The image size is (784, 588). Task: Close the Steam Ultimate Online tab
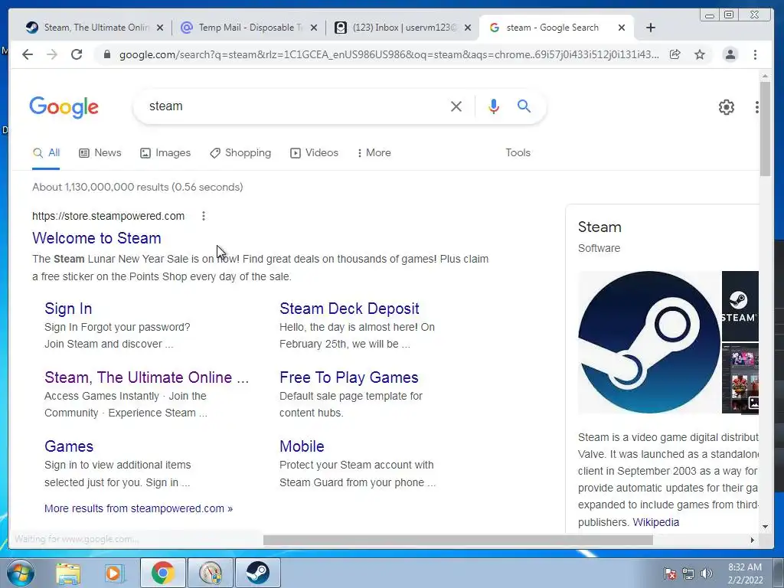160,28
